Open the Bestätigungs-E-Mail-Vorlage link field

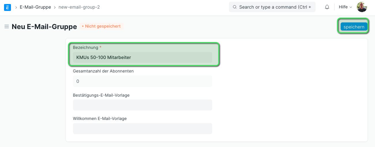pyautogui.click(x=143, y=105)
